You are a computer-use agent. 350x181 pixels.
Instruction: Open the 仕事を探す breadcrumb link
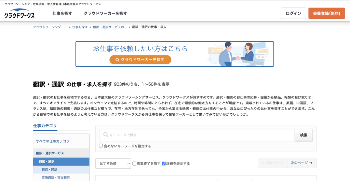[80, 27]
